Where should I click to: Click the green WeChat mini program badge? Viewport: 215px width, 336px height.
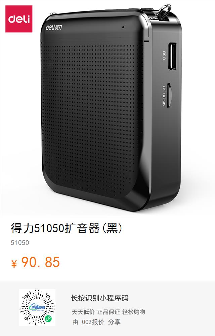pos(48,319)
